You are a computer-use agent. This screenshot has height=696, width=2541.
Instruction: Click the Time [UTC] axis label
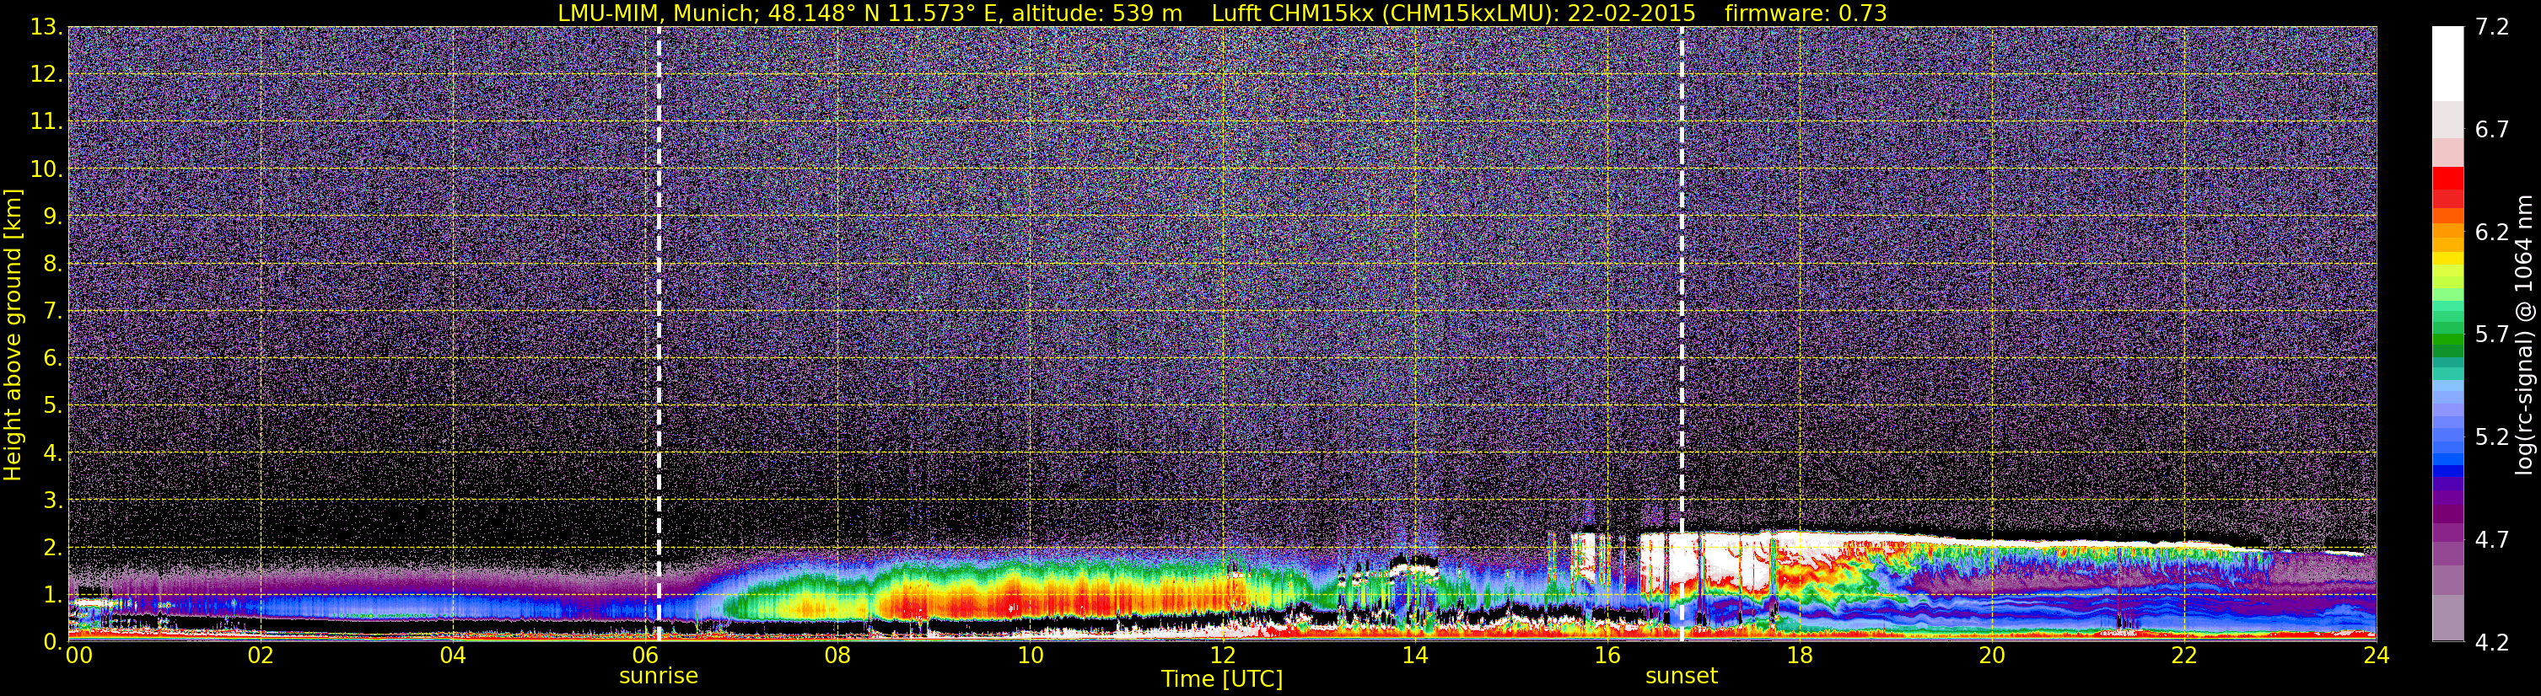(x=1222, y=679)
